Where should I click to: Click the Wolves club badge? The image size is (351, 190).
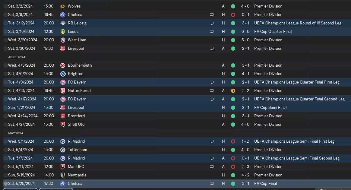63,6
